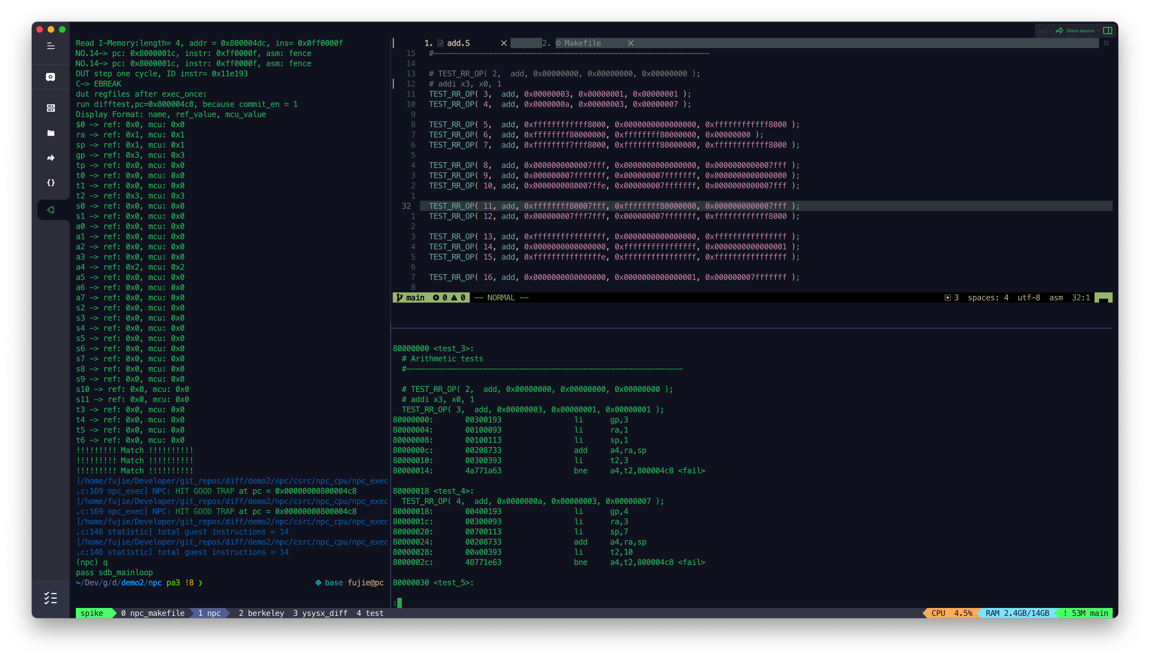The image size is (1150, 660).
Task: Click the 80000018 <test_4>: label
Action: pos(433,490)
